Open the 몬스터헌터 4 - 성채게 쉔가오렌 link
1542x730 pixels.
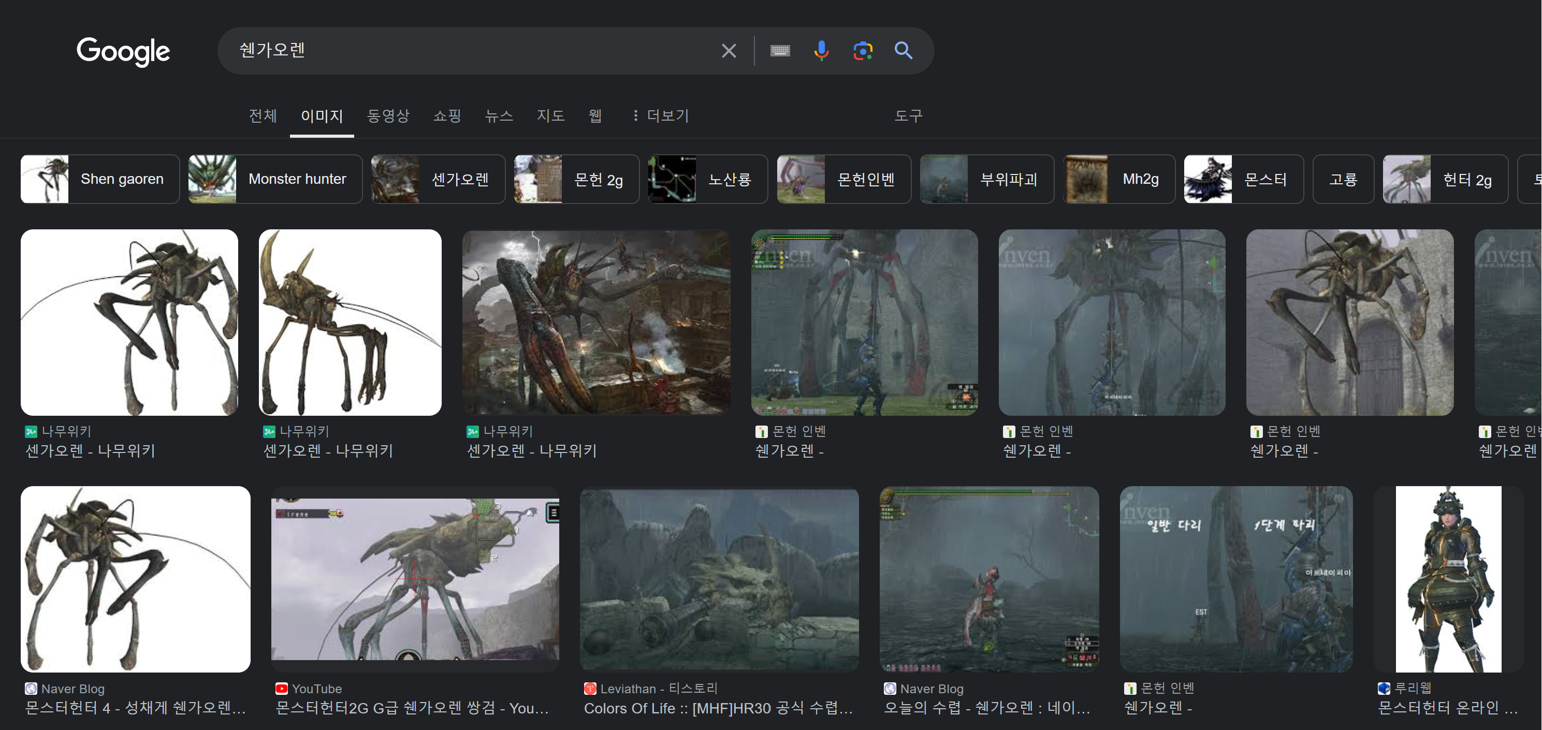[136, 708]
